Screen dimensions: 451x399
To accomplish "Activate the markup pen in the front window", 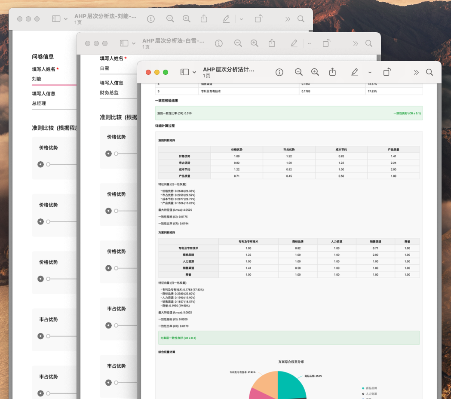I will tap(355, 72).
